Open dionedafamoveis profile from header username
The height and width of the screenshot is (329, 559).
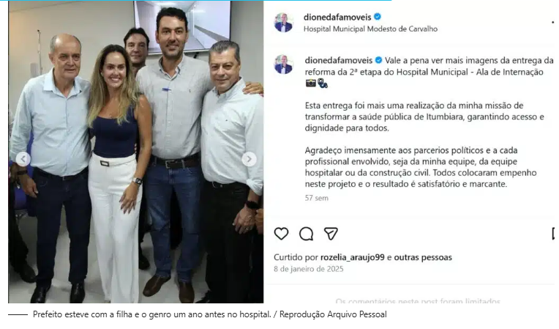[x=337, y=17]
